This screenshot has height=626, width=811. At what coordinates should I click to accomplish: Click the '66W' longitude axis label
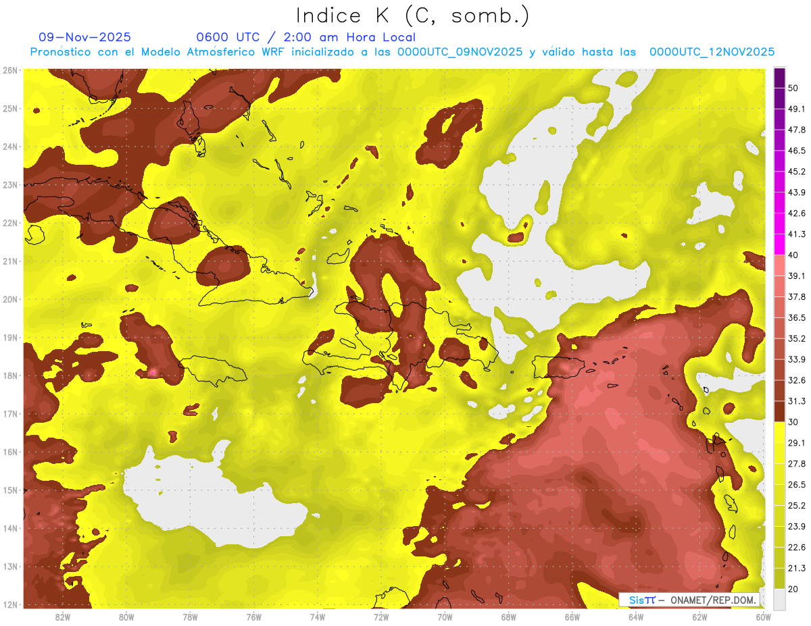point(572,617)
